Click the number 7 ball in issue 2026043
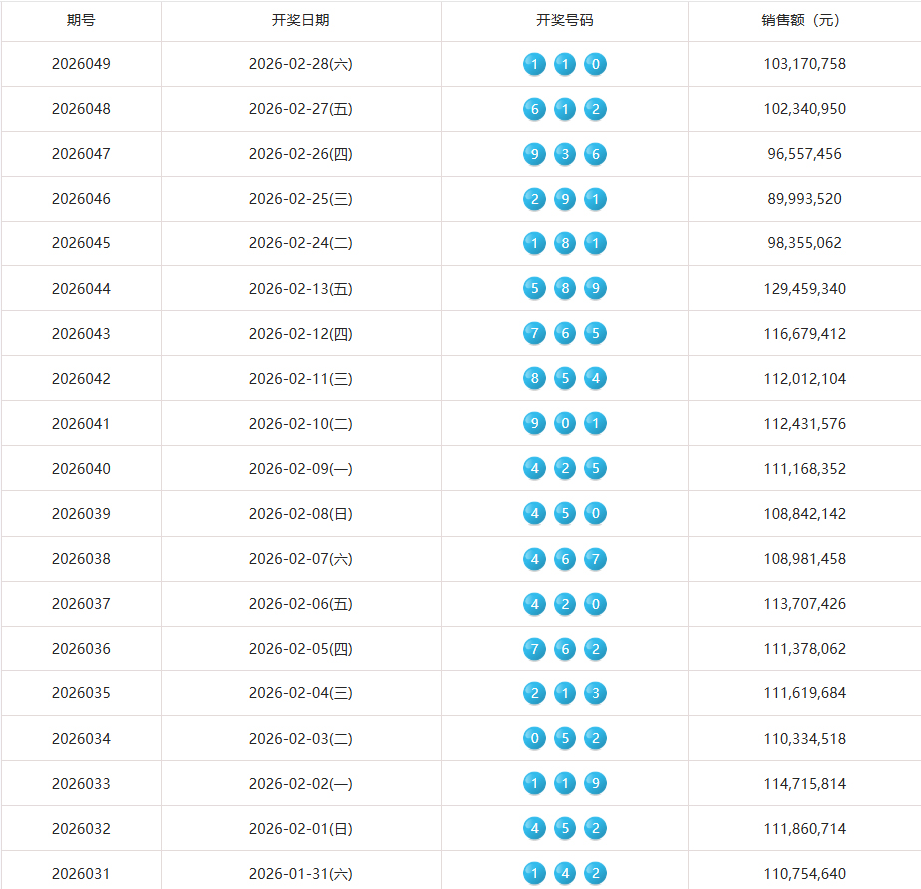The height and width of the screenshot is (889, 921). [x=534, y=334]
